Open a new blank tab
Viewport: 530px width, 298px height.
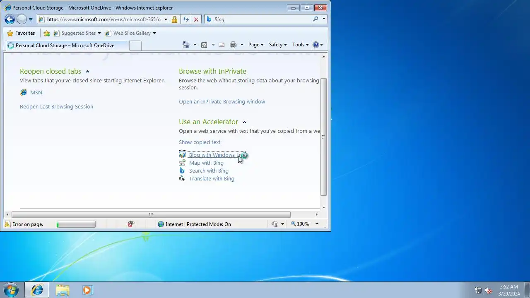135,46
